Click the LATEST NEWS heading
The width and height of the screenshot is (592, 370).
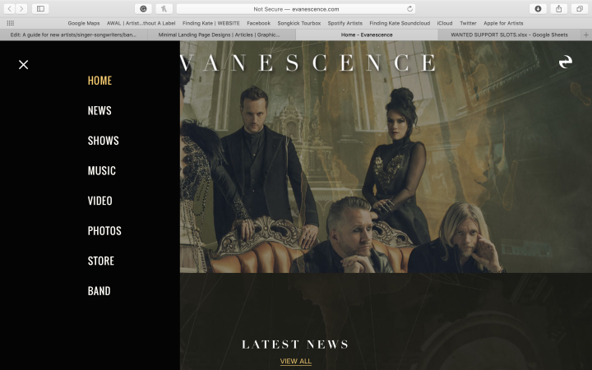click(x=295, y=345)
